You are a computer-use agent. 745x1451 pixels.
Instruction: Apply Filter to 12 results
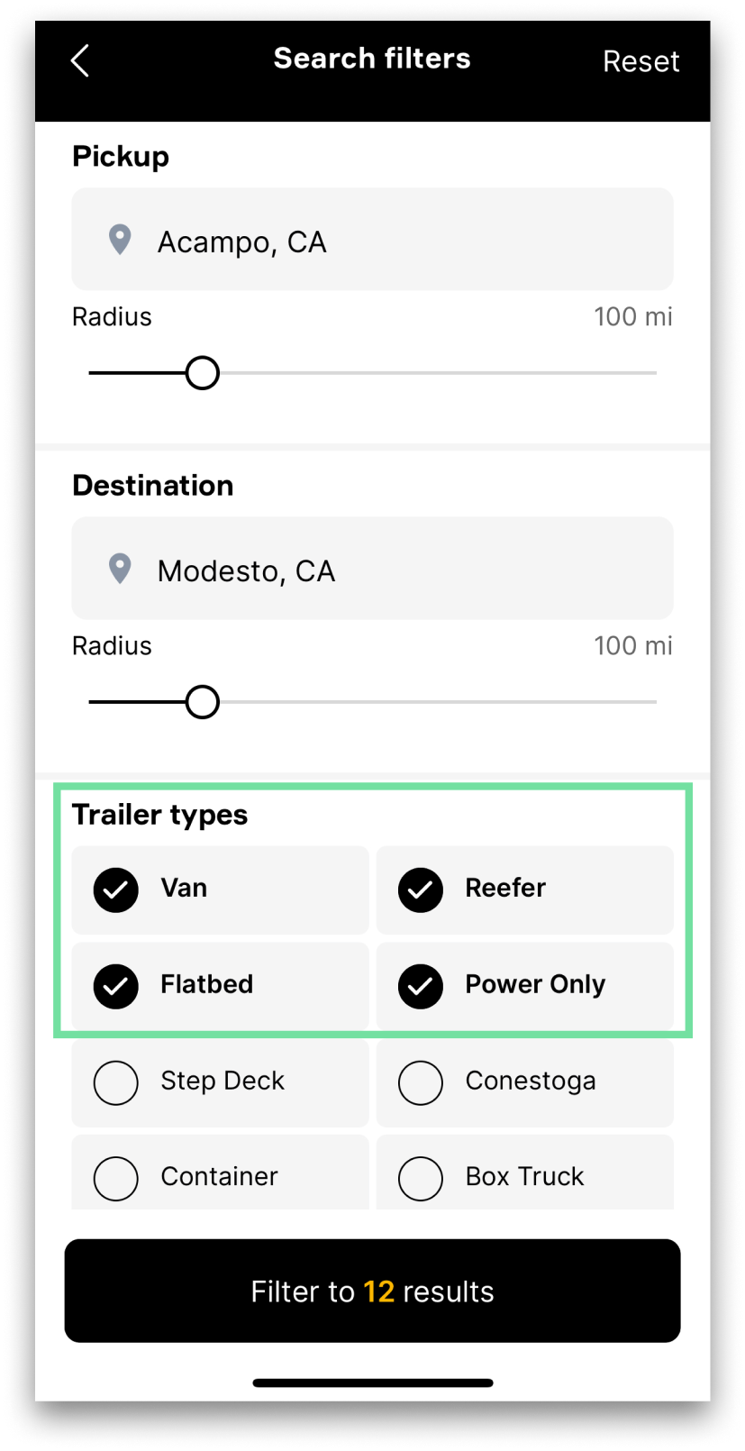372,1291
